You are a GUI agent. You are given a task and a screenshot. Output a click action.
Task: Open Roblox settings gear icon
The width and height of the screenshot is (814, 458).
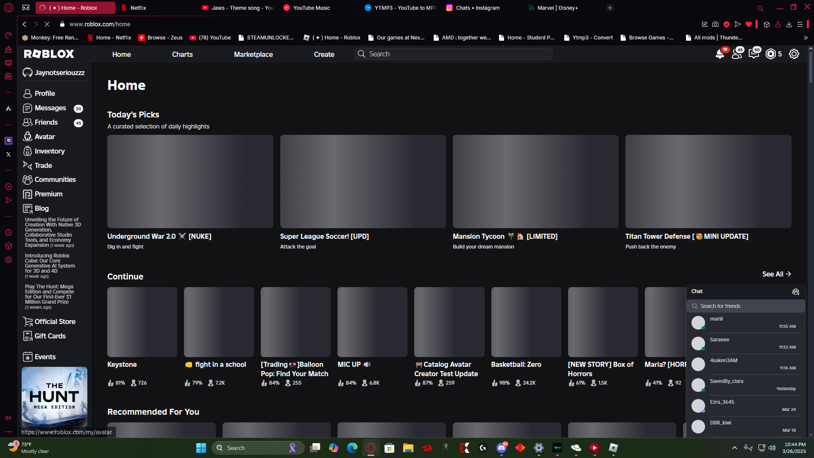point(794,54)
